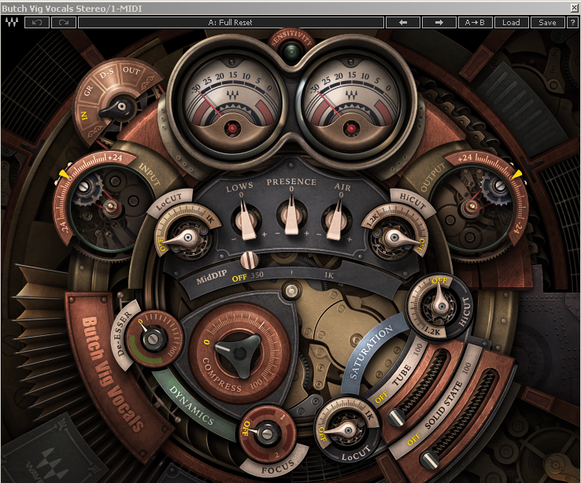
Task: Click the Sensitivity LED indicator
Action: (x=291, y=51)
